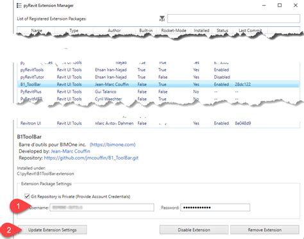Viewport: 304px width, 239px height.
Task: Sort list by Last Commit column header
Action: coord(250,31)
